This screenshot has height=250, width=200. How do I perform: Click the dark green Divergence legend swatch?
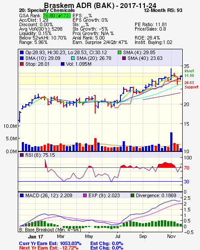(x=132, y=195)
